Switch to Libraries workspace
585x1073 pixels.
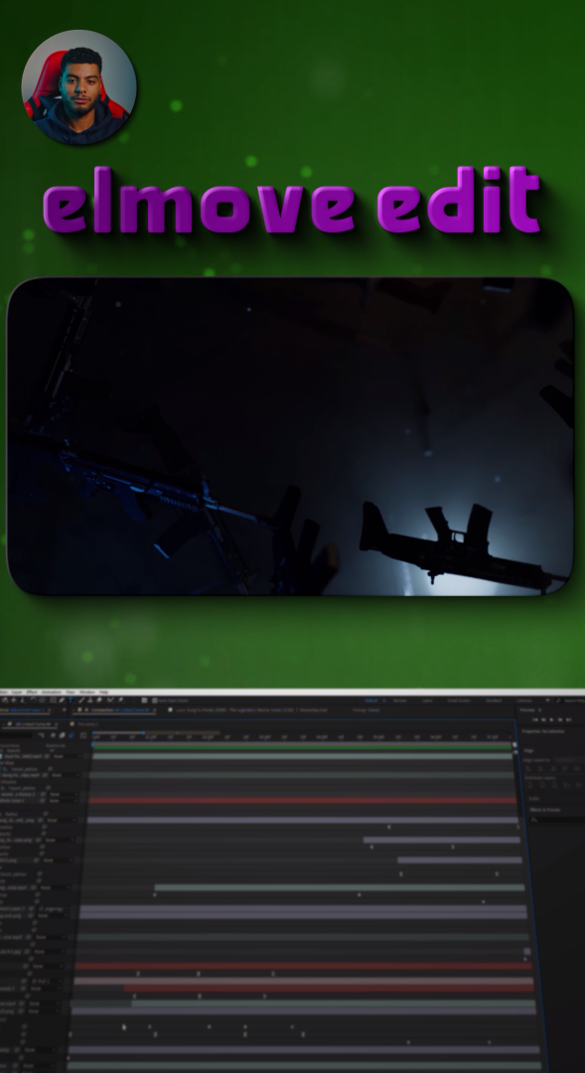524,700
